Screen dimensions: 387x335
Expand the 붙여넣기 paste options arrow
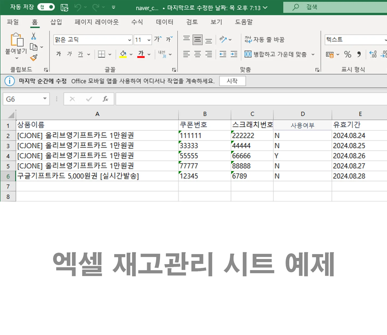tap(17, 58)
